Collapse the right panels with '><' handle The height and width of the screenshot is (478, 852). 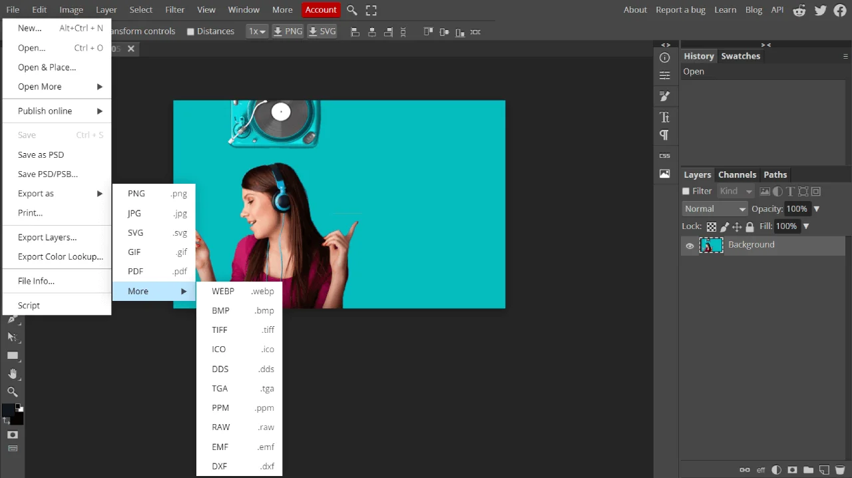[765, 45]
